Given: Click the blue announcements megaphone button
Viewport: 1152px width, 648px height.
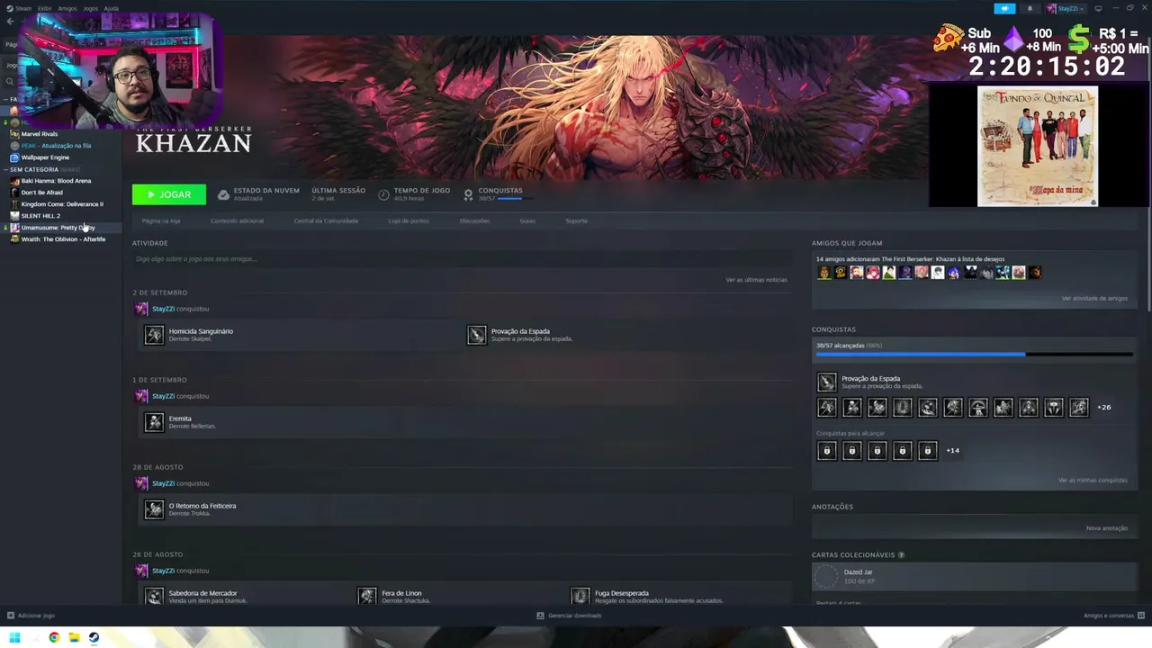Looking at the screenshot, I should [x=1004, y=9].
